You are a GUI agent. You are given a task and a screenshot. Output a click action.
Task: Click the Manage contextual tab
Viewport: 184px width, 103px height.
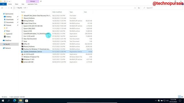[32, 1]
